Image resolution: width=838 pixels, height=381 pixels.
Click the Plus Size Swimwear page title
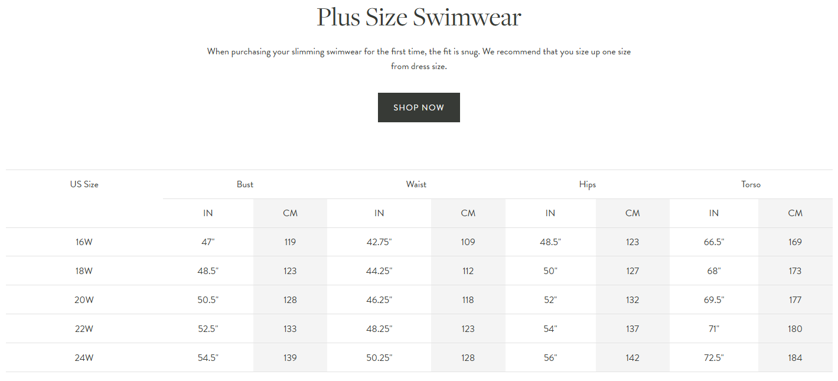tap(419, 18)
